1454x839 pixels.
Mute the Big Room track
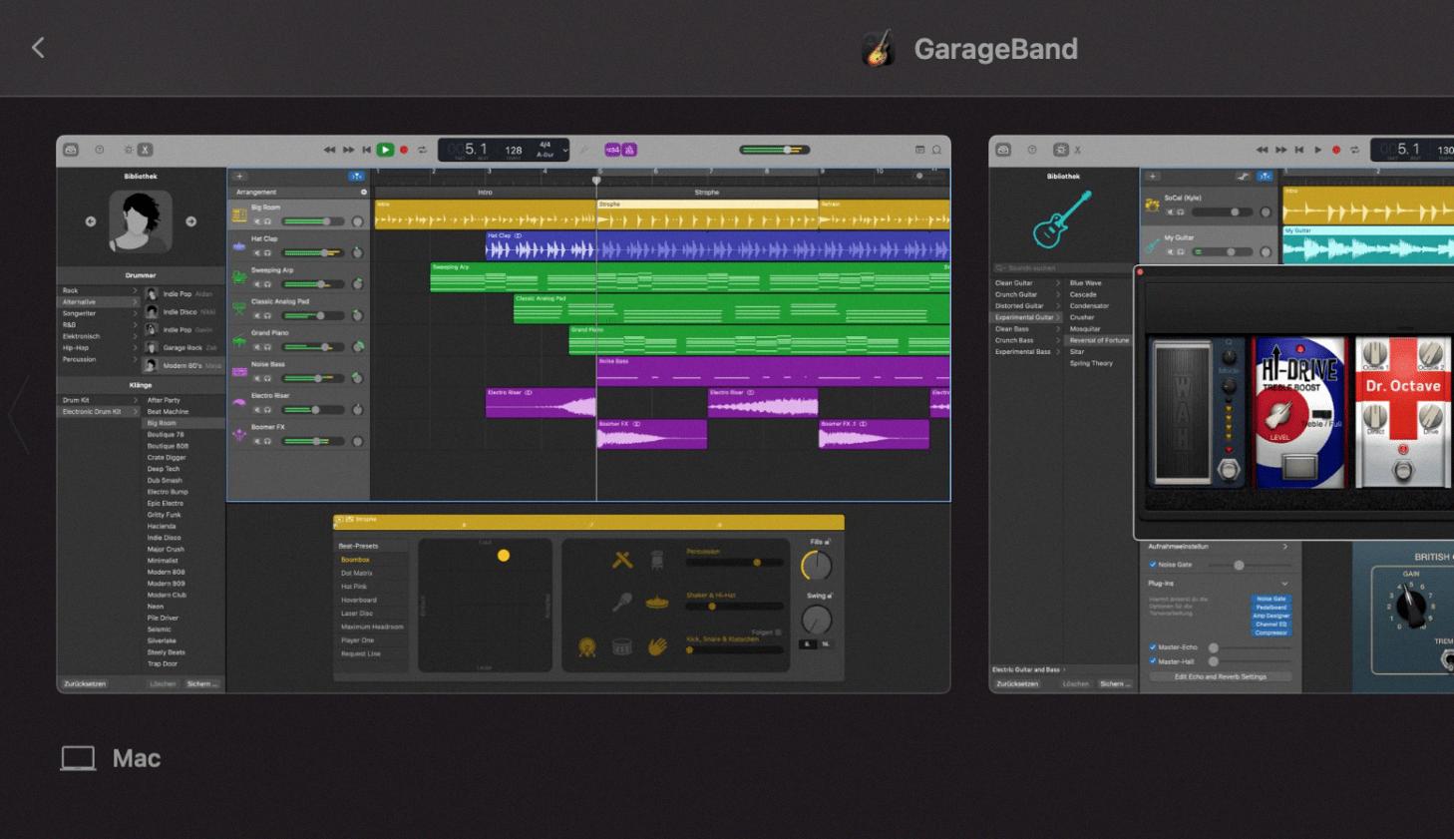pyautogui.click(x=256, y=221)
